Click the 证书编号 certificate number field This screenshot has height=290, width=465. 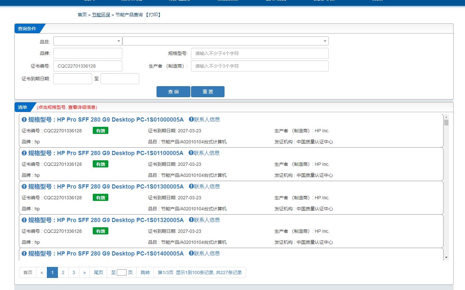pyautogui.click(x=88, y=66)
